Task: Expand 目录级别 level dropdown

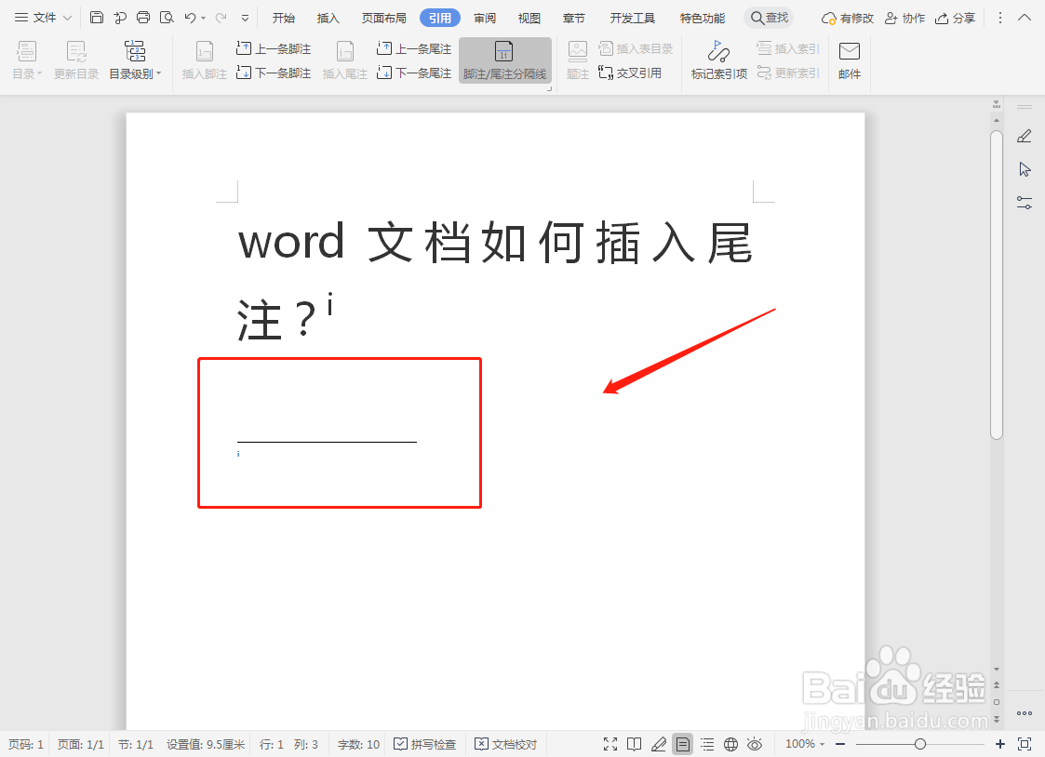Action: tap(135, 60)
